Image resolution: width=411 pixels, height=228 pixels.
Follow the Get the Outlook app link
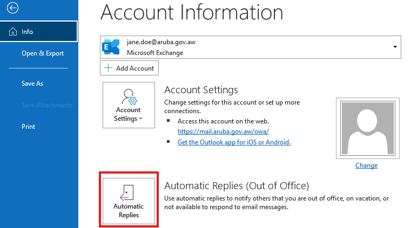coord(234,142)
